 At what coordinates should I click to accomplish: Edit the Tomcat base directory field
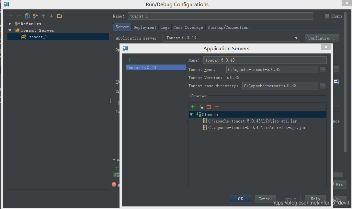[x=280, y=86]
